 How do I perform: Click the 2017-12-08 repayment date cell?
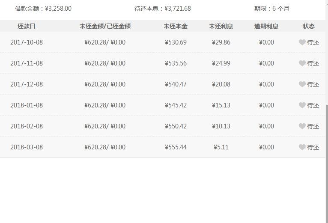click(27, 84)
